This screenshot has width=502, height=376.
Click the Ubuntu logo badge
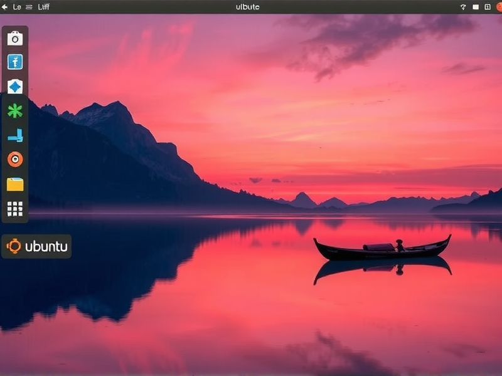(36, 246)
